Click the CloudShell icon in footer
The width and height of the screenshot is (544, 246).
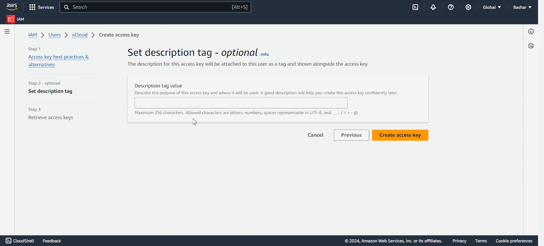pos(8,241)
